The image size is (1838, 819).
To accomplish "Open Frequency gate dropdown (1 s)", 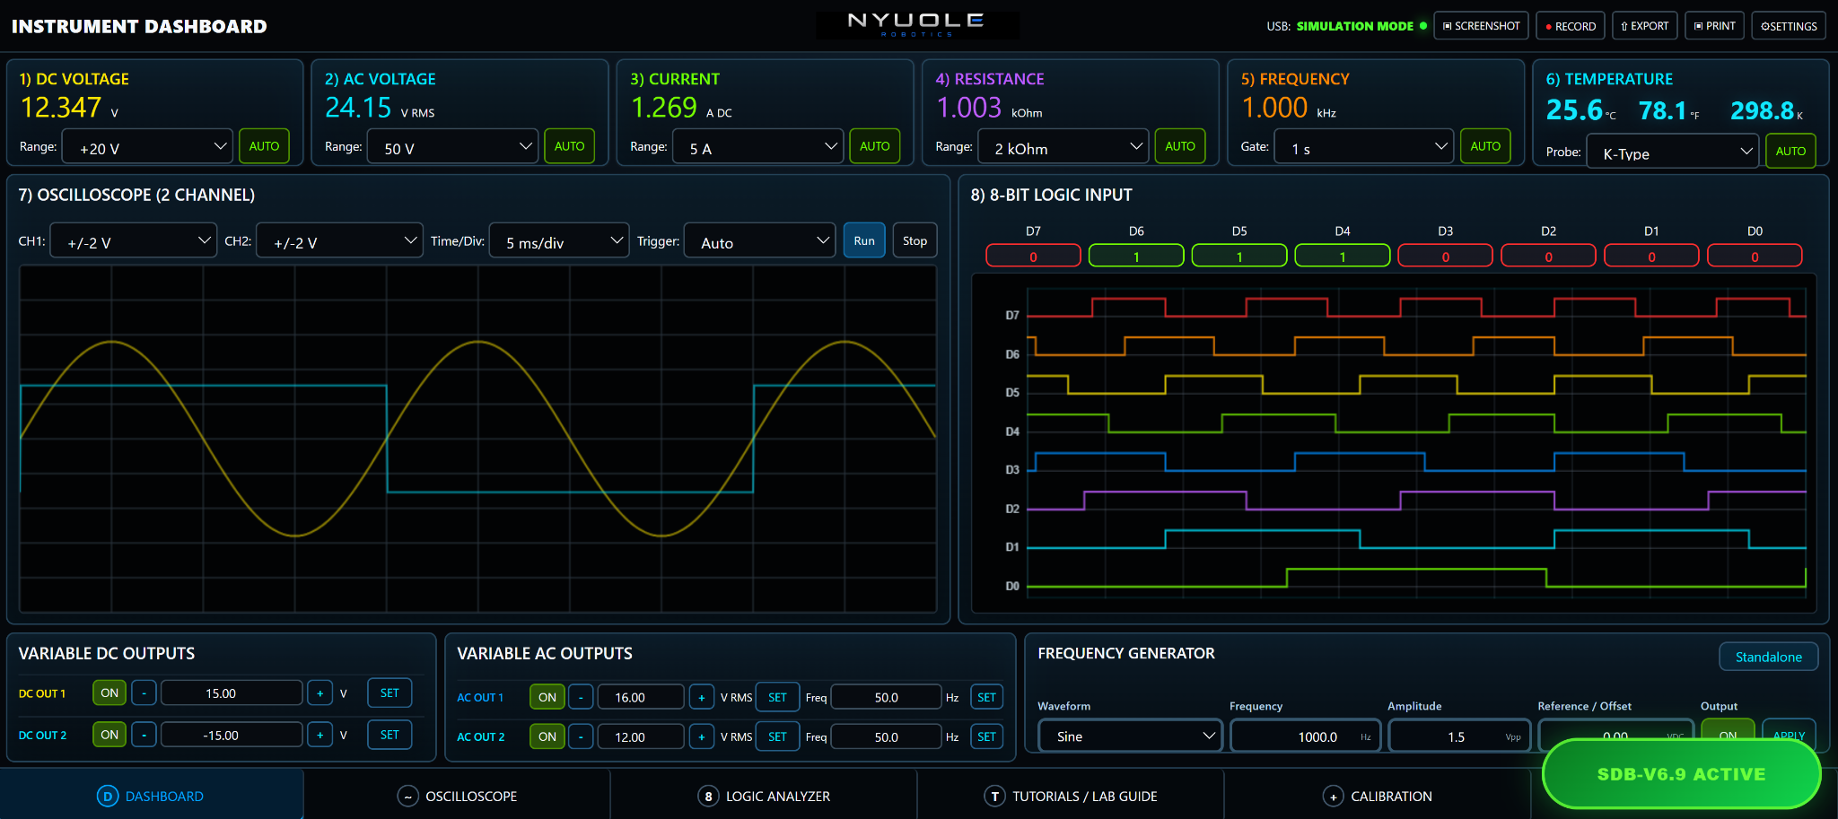I will coord(1363,146).
